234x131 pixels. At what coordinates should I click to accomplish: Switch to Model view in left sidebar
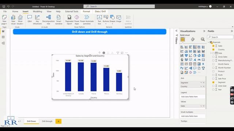point(3,43)
